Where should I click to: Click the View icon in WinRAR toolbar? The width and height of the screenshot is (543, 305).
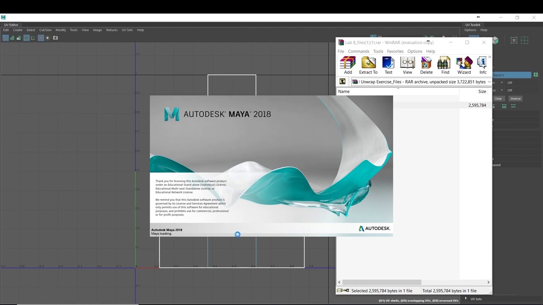pyautogui.click(x=407, y=65)
